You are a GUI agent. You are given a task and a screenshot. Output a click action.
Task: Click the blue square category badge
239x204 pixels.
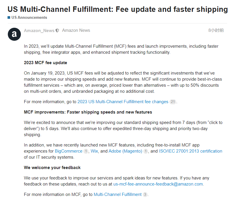9,17
